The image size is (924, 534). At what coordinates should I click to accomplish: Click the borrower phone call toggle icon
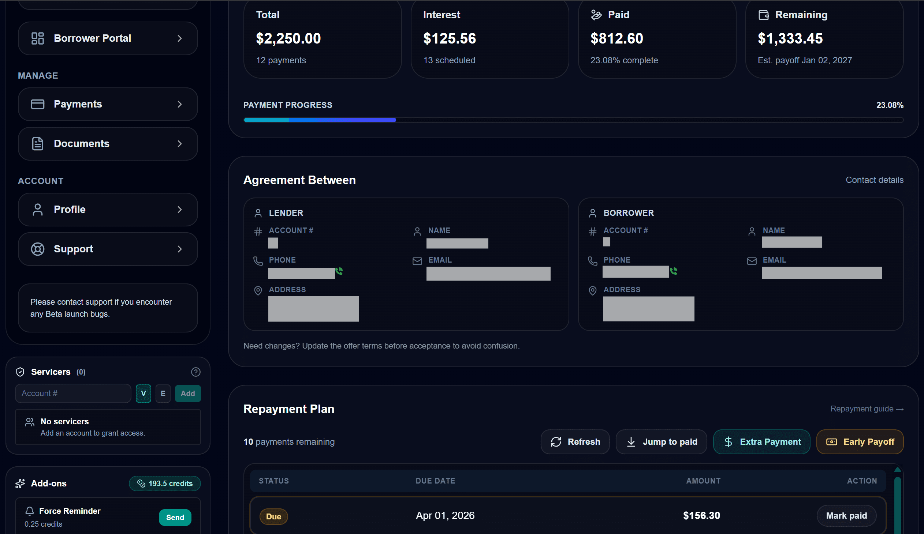point(674,271)
